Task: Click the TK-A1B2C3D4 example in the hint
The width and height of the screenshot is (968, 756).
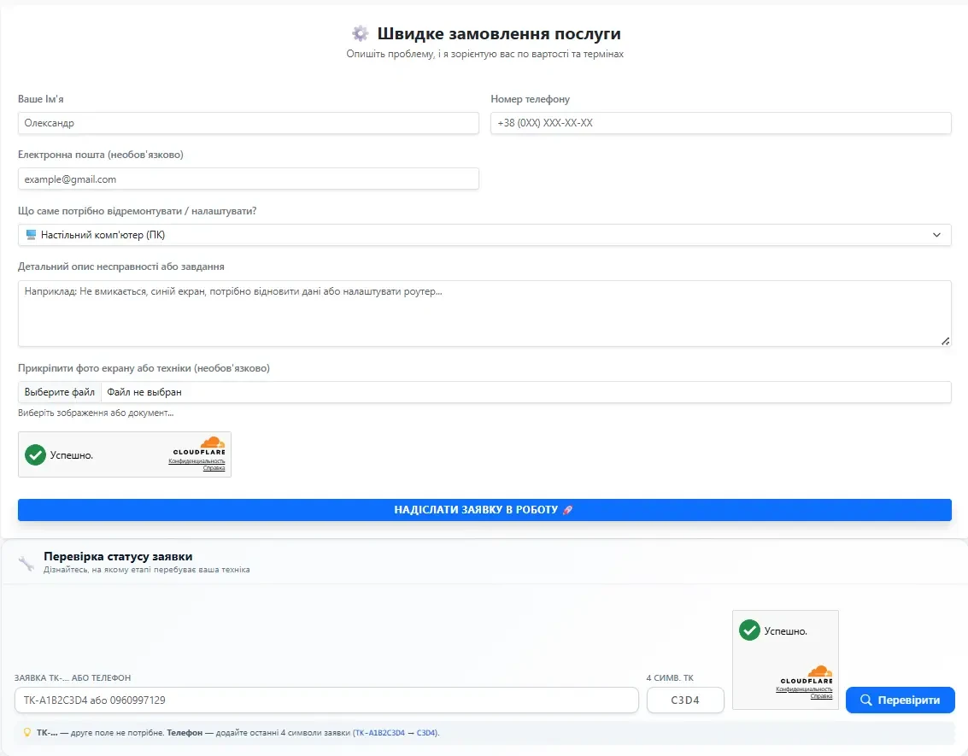Action: 379,733
